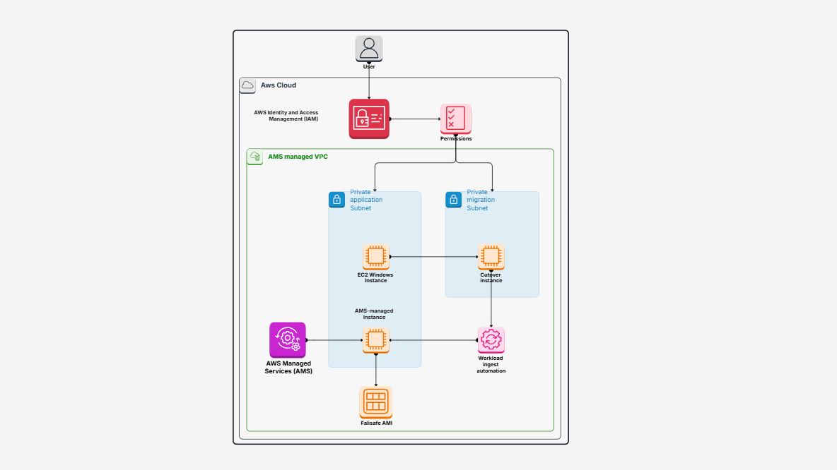The image size is (837, 470).
Task: Click the Cutover instance chip icon
Action: point(491,257)
